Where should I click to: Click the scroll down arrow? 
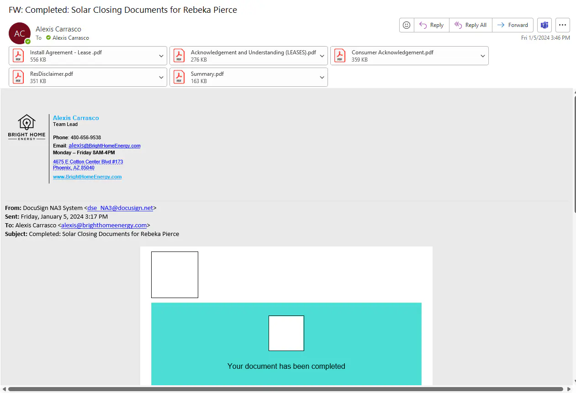click(575, 382)
